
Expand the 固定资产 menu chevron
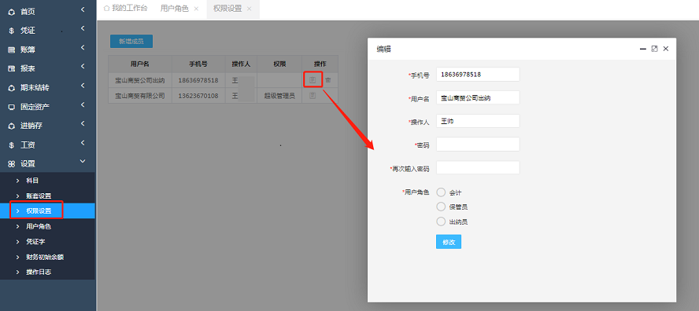coord(83,104)
